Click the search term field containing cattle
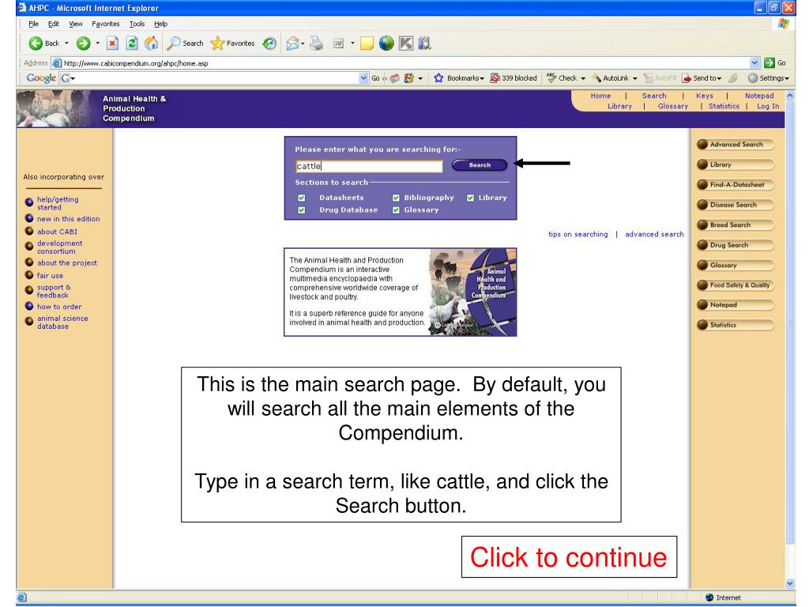The width and height of the screenshot is (809, 607). 369,166
